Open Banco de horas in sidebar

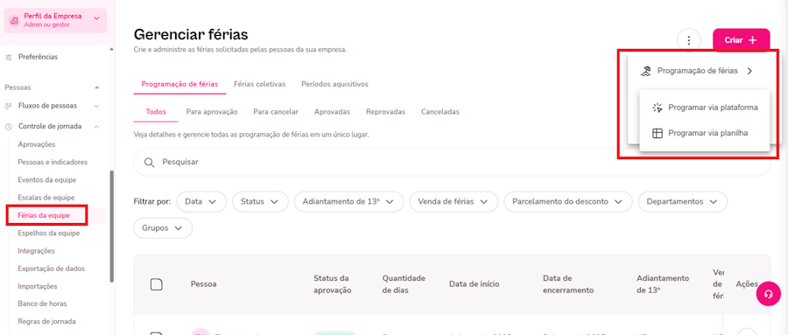tap(42, 304)
